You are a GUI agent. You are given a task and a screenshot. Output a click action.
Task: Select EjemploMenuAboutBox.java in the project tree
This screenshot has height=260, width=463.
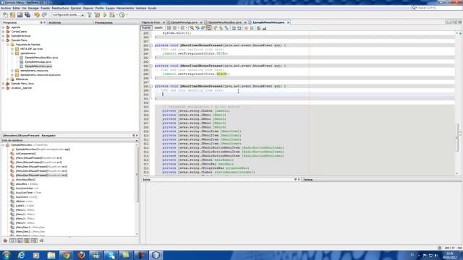pos(41,58)
